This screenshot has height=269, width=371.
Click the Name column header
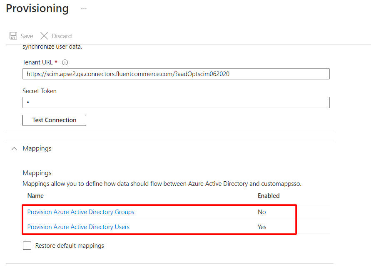(x=35, y=196)
